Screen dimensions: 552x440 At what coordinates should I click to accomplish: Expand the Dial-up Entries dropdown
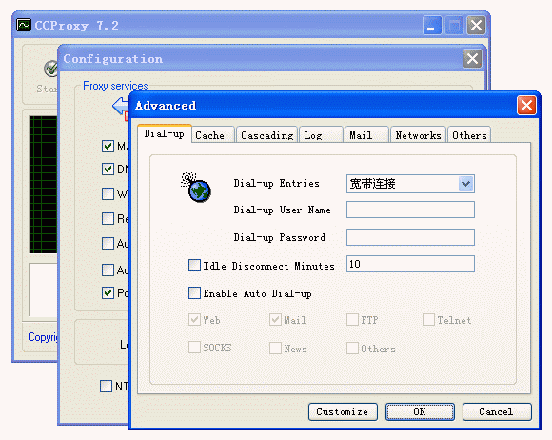coord(465,184)
